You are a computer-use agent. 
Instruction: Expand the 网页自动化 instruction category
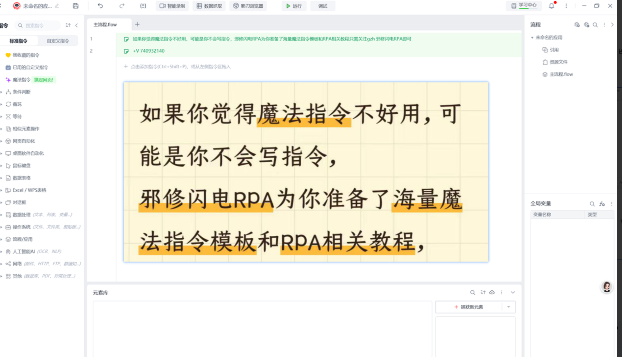point(24,141)
